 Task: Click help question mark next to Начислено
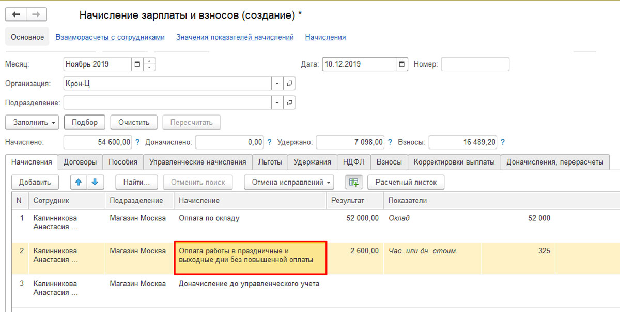pos(137,142)
